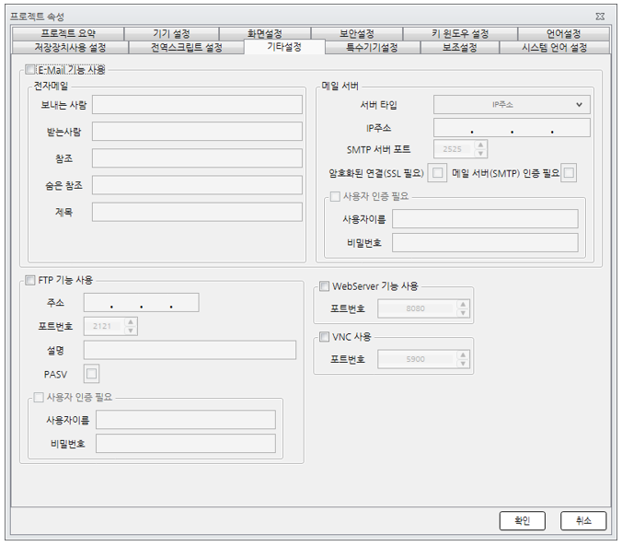
Task: Go to the 보안설정 tab
Action: [x=357, y=34]
